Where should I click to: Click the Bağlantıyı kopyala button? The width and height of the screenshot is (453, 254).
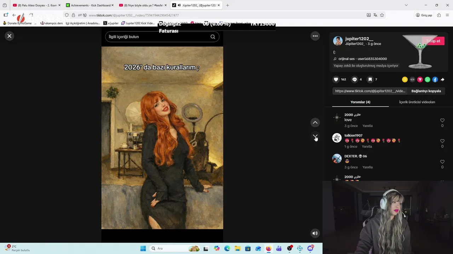tap(426, 91)
